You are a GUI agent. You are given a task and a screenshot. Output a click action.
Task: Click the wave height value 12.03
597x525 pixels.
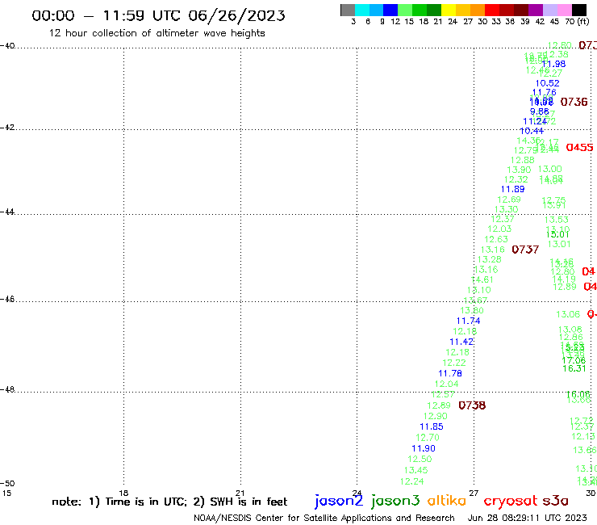[x=499, y=229]
